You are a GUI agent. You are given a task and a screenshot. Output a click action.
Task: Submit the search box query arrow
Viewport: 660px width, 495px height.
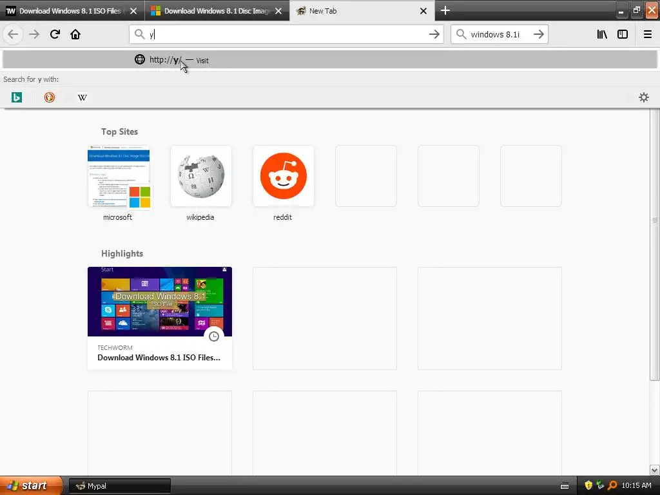(x=538, y=35)
